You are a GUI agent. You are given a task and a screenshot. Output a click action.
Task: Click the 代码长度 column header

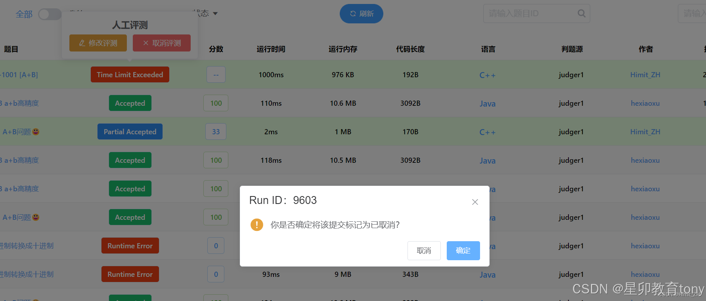tap(410, 49)
